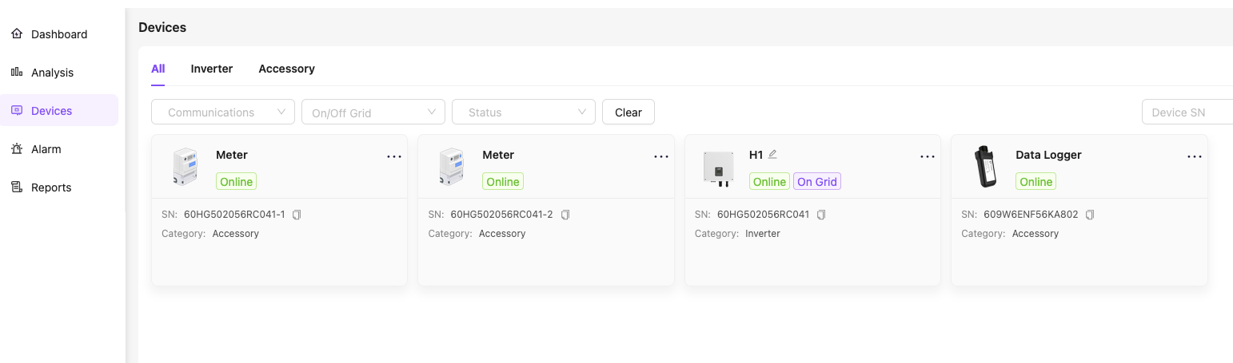Open the On/Off Grid filter dropdown
The height and width of the screenshot is (363, 1233).
tap(373, 112)
